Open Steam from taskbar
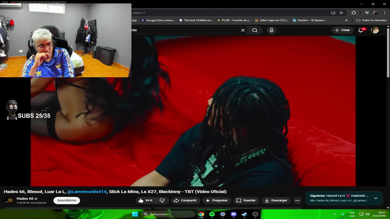This screenshot has width=390, height=219. pos(244,214)
